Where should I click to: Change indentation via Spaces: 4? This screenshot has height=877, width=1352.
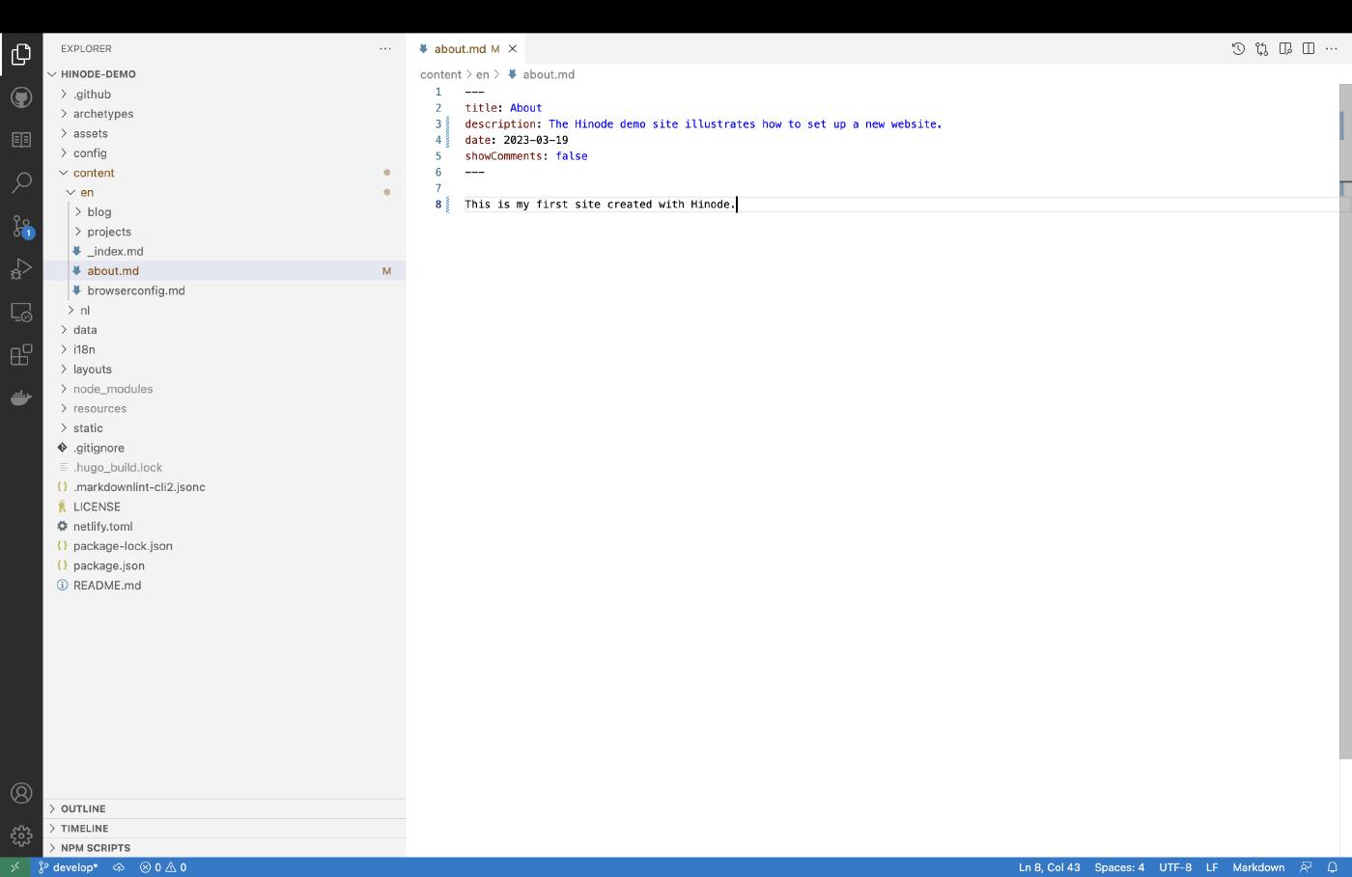(x=1119, y=867)
